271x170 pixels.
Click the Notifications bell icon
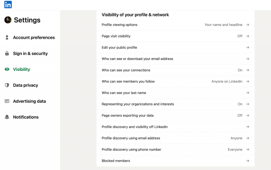coord(7,117)
